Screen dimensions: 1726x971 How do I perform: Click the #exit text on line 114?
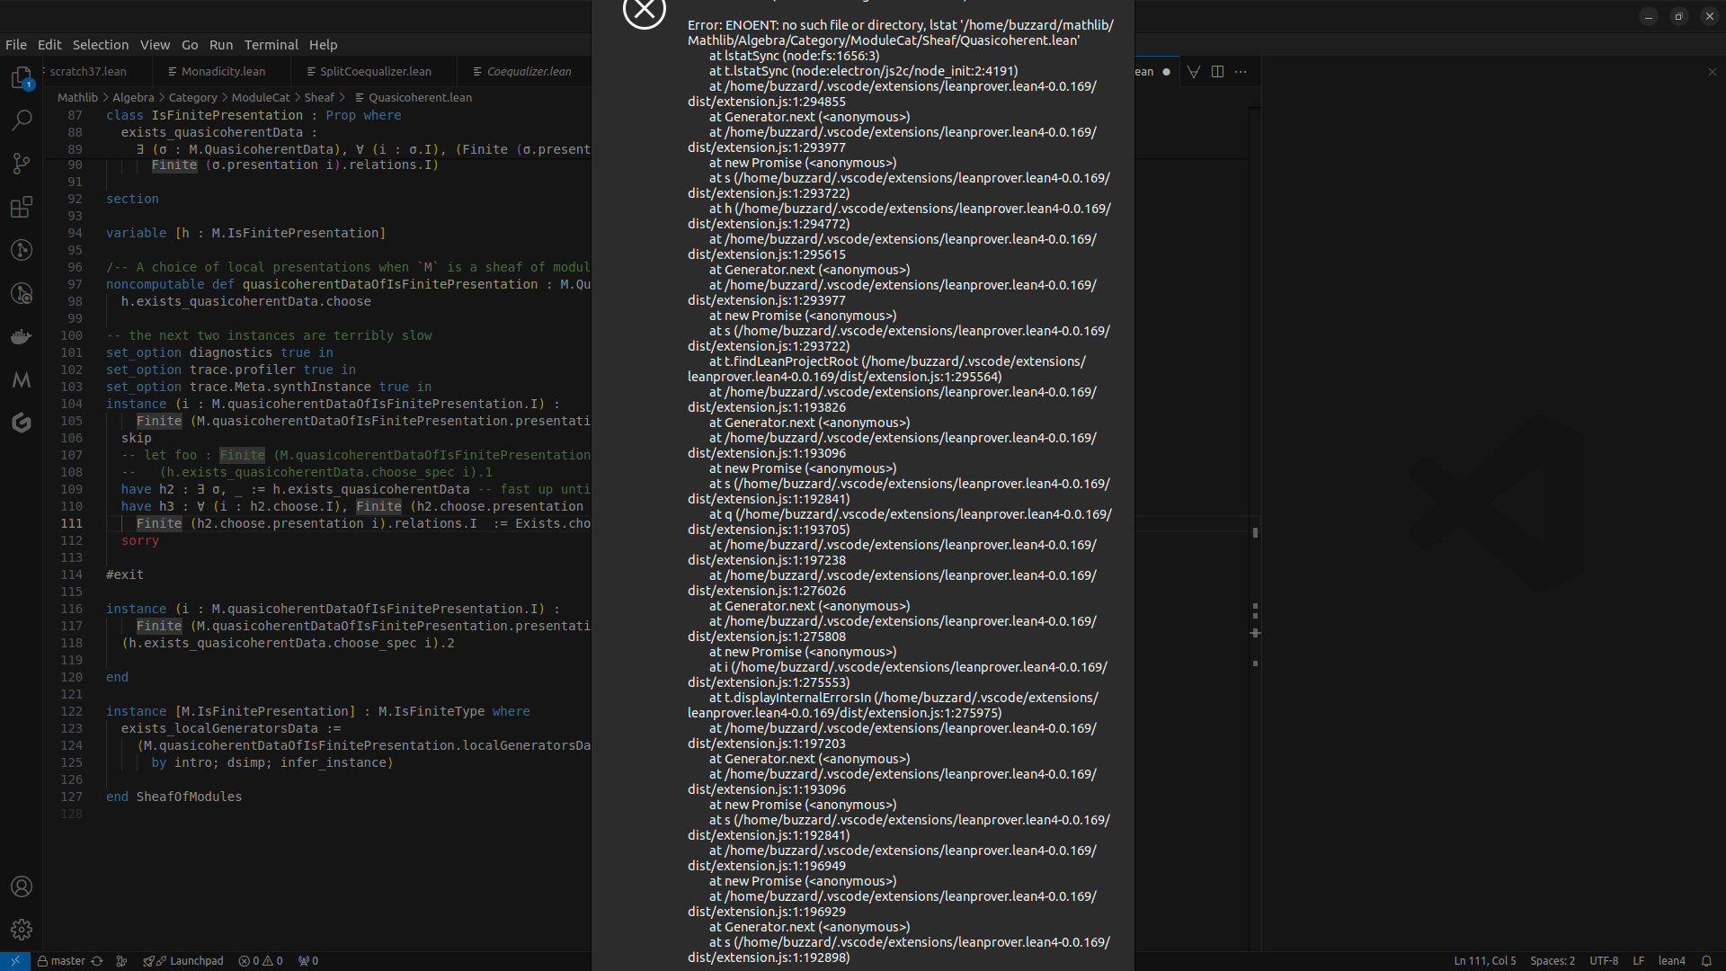coord(125,575)
